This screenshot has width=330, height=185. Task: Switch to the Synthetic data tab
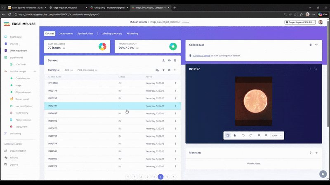click(85, 34)
